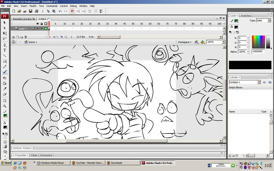Open the G value dropdown arrow
274x171 pixels.
(x=248, y=42)
